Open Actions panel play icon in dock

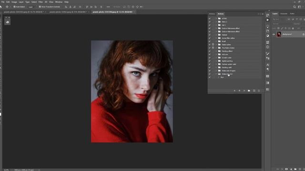pyautogui.click(x=268, y=20)
